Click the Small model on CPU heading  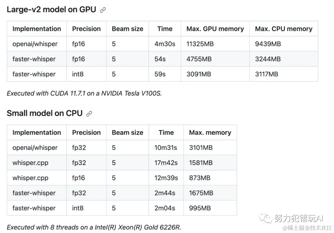[45, 113]
